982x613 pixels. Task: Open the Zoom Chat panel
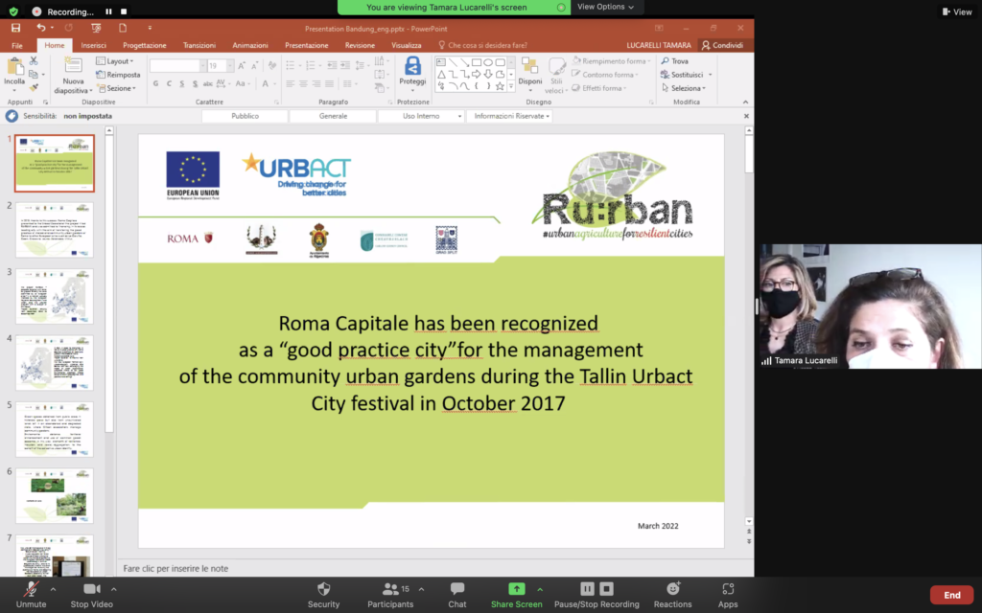(x=457, y=589)
